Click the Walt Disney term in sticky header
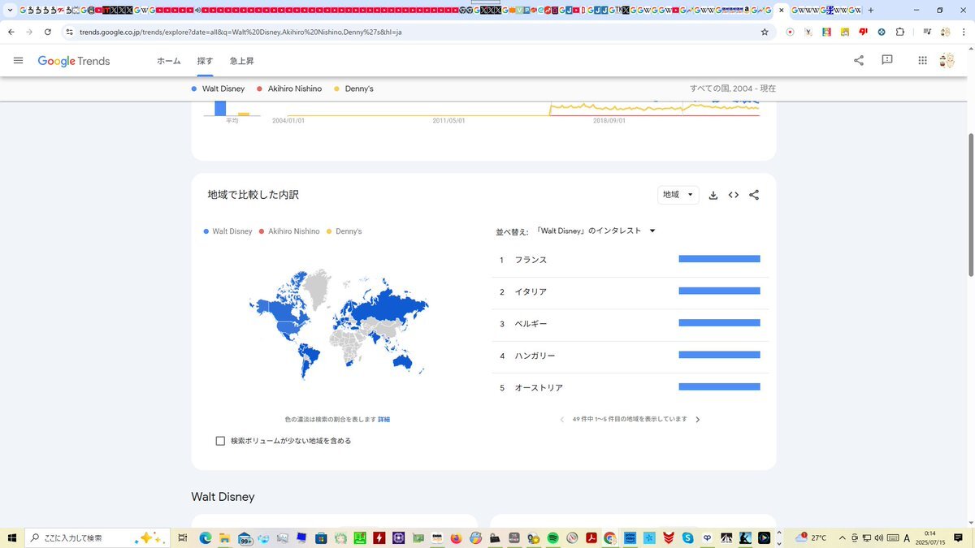 (x=223, y=88)
